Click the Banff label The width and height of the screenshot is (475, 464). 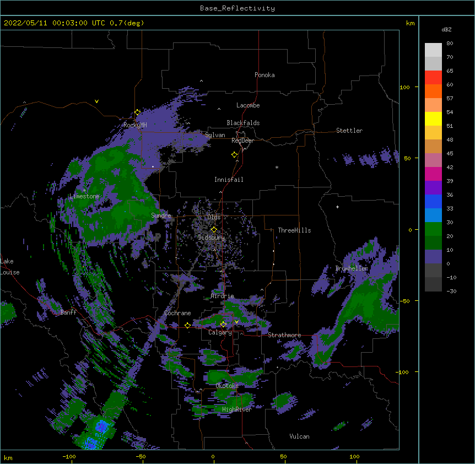(x=68, y=312)
